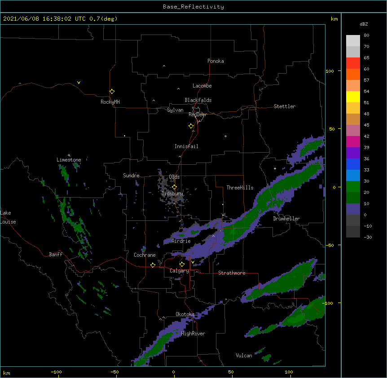The height and width of the screenshot is (378, 387).
Task: Click the Ponoka city label
Action: point(215,61)
